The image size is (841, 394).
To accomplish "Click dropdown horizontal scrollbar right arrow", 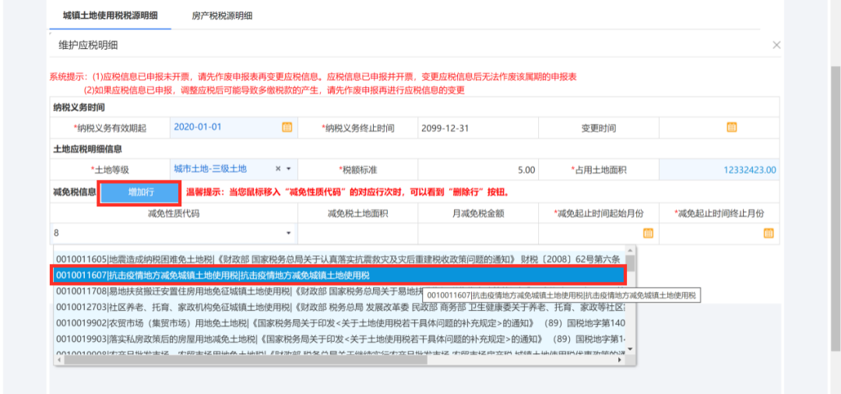I will [620, 361].
